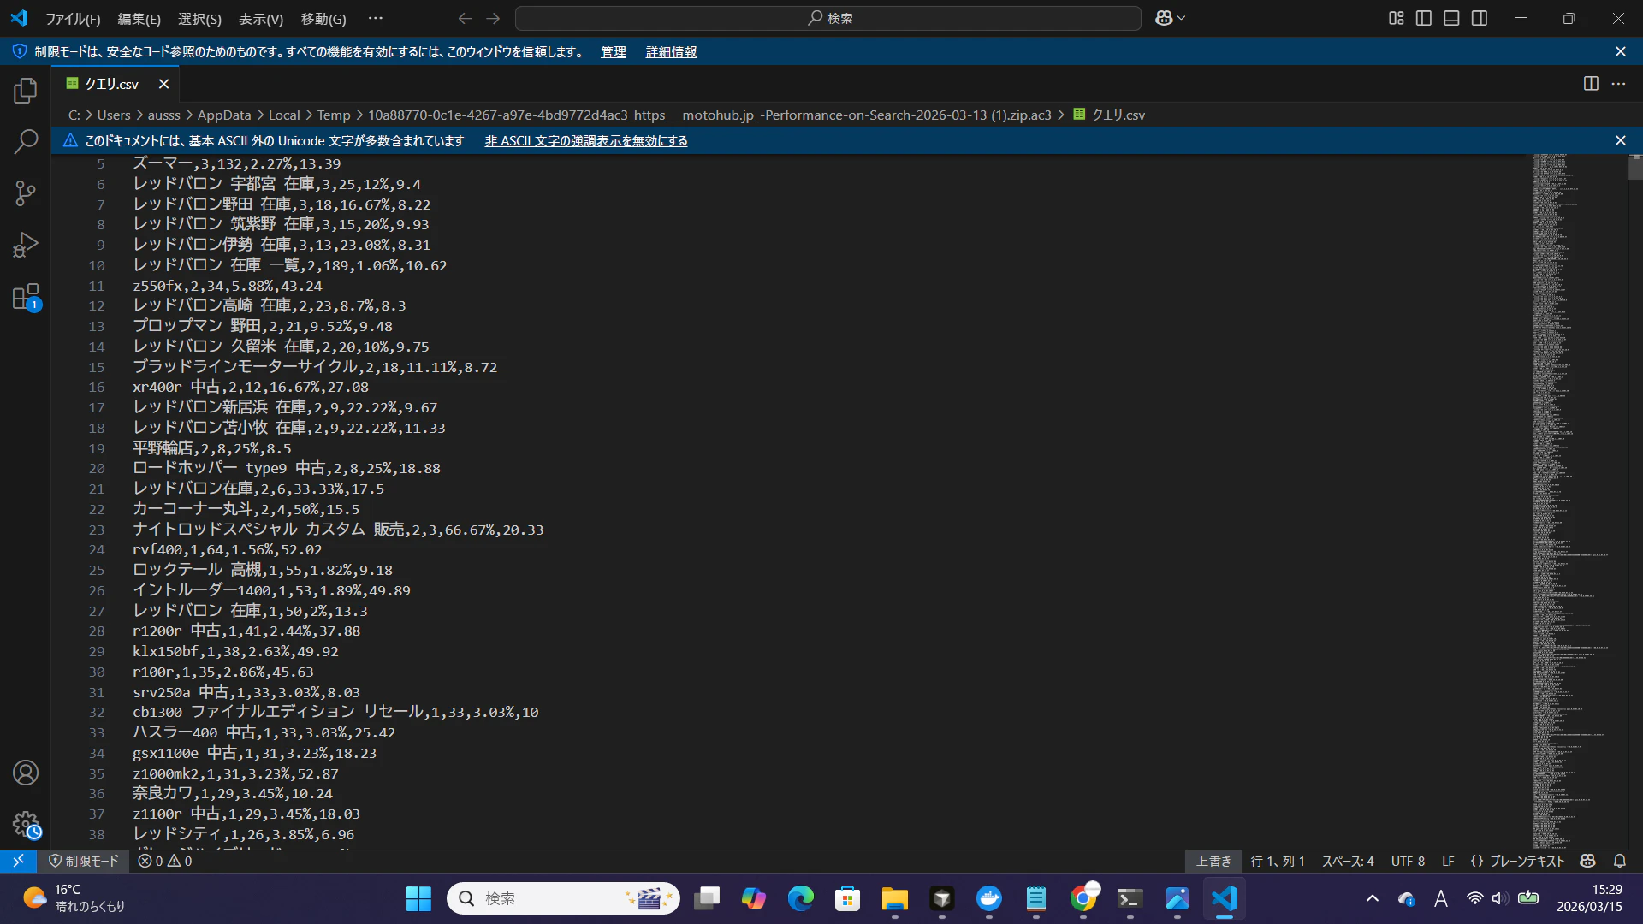Show hidden system tray icons chevron

pyautogui.click(x=1372, y=898)
